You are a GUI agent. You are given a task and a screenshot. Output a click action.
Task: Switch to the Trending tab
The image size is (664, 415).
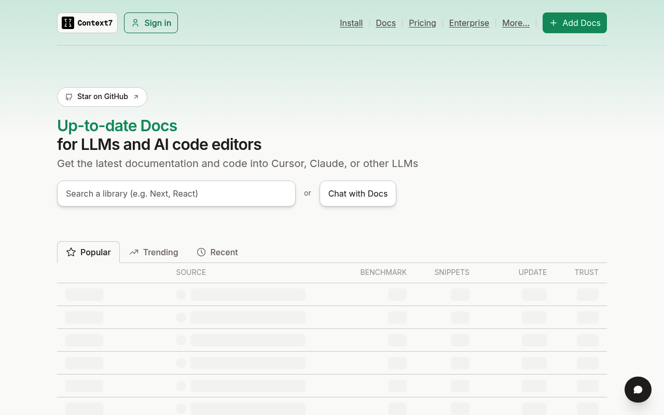154,252
